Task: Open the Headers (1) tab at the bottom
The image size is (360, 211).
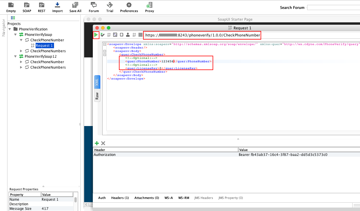Action: tap(120, 198)
